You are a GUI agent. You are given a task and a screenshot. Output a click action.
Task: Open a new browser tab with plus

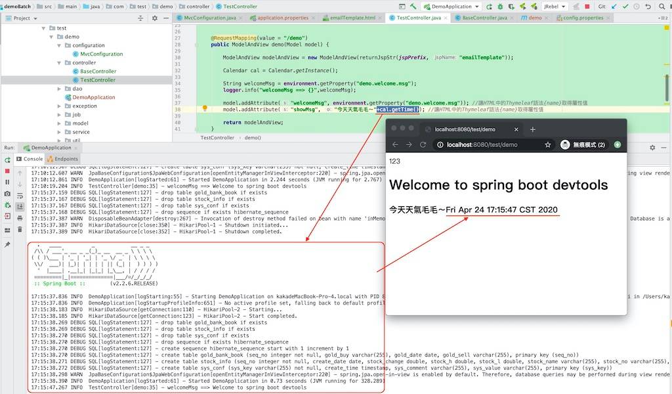pos(533,129)
